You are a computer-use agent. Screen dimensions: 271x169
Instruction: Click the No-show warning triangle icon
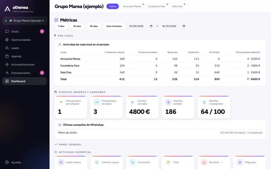(204, 162)
